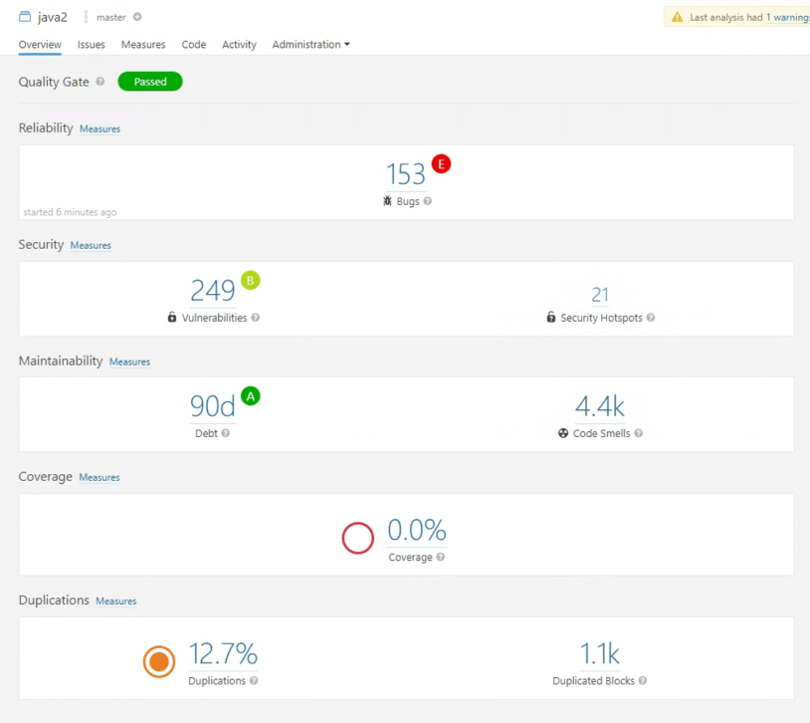
Task: Click the help icon next to Quality Gate
Action: 101,82
